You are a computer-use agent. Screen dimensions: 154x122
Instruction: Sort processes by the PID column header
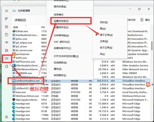43,27
